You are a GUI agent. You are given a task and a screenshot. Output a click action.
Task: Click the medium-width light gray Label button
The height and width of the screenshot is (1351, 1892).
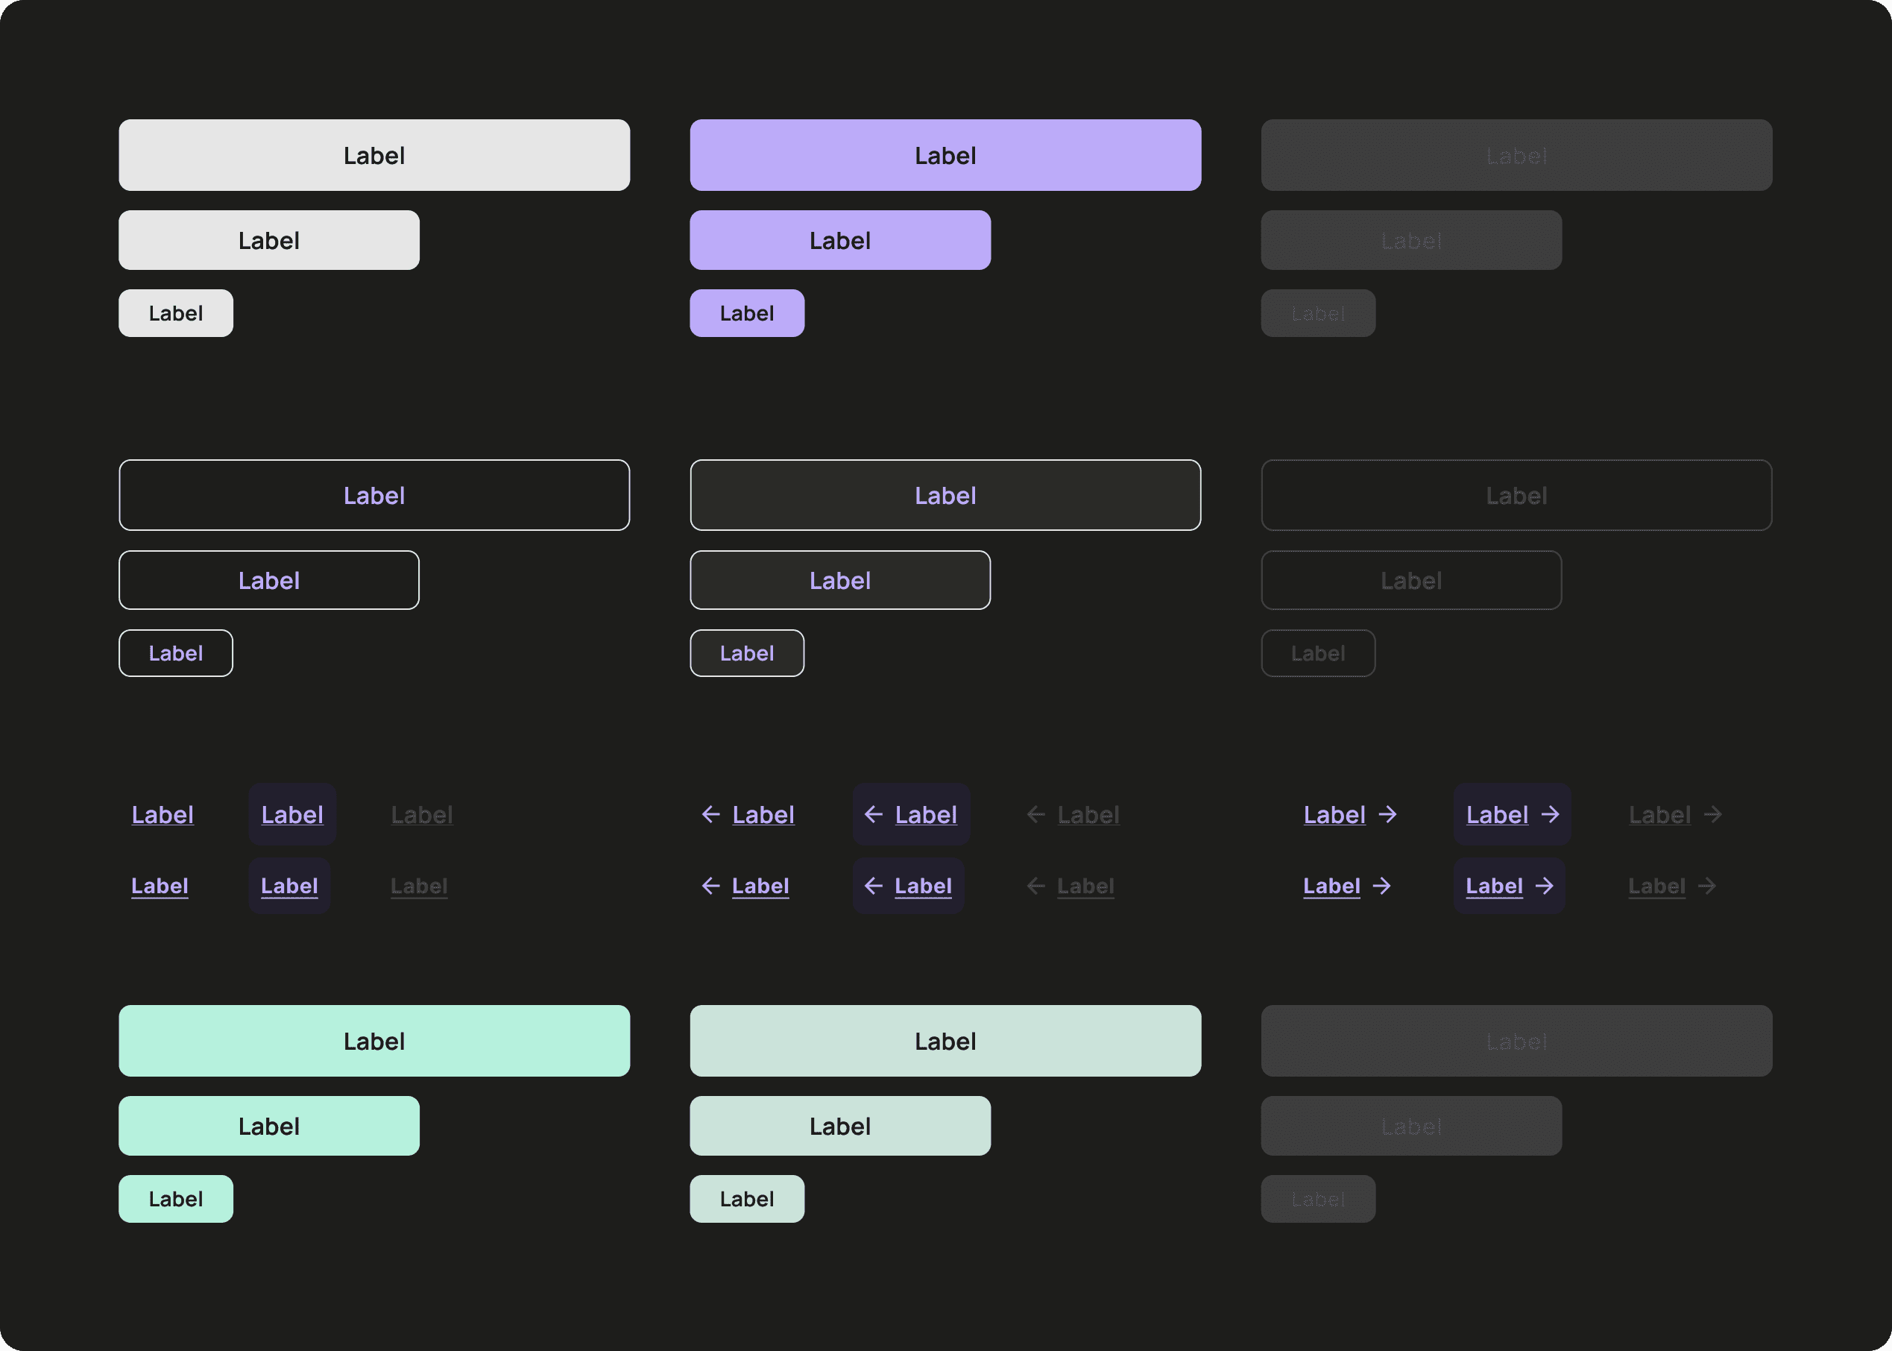pos(268,240)
